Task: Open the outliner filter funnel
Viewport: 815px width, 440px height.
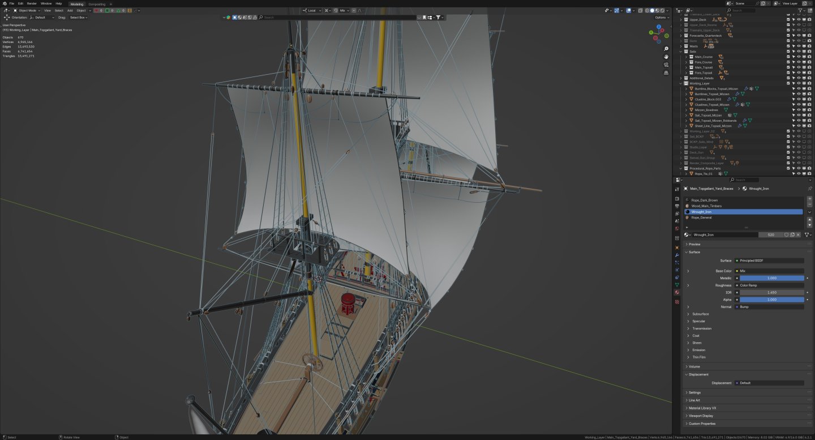Action: (x=801, y=10)
